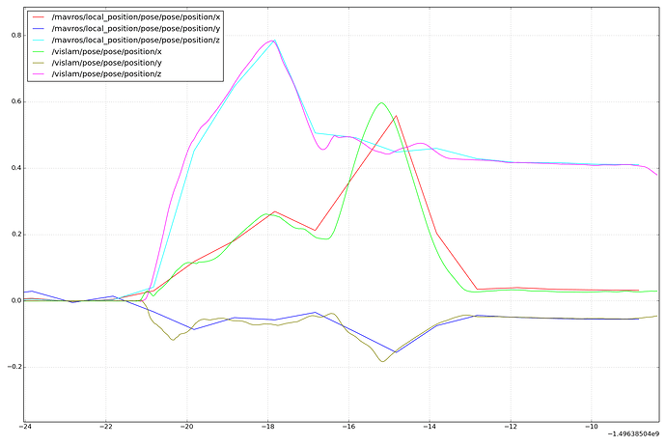666x446 pixels.
Task: Click the x-axis tick label -12
Action: pyautogui.click(x=511, y=427)
